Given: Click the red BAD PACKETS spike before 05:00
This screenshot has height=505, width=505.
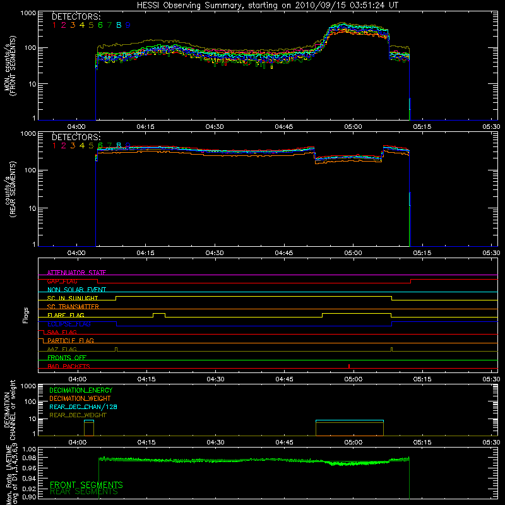Looking at the screenshot, I should (349, 366).
